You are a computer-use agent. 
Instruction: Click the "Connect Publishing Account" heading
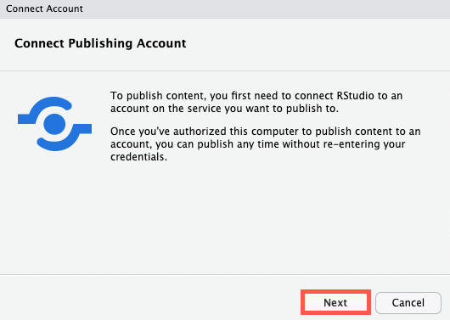[x=100, y=43]
